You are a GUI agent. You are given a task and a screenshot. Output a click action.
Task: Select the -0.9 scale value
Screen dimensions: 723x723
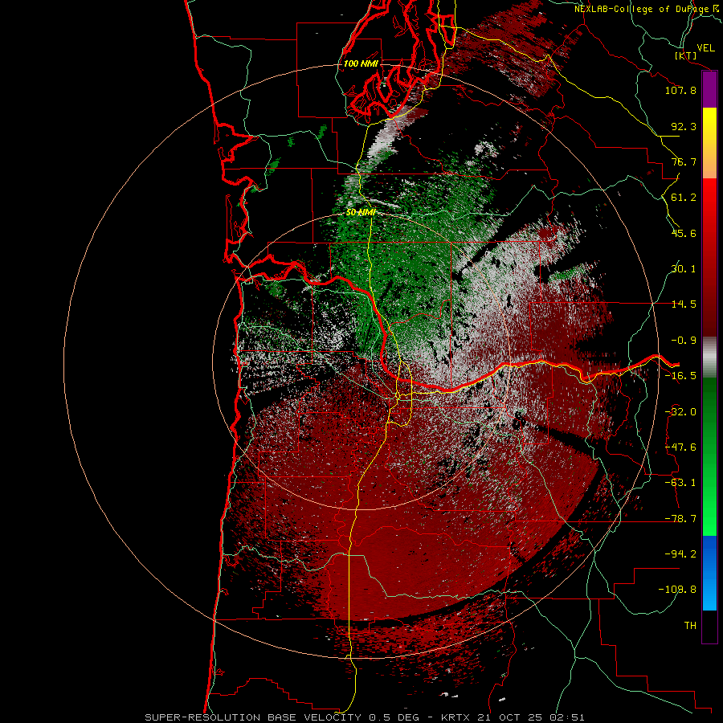coord(684,341)
